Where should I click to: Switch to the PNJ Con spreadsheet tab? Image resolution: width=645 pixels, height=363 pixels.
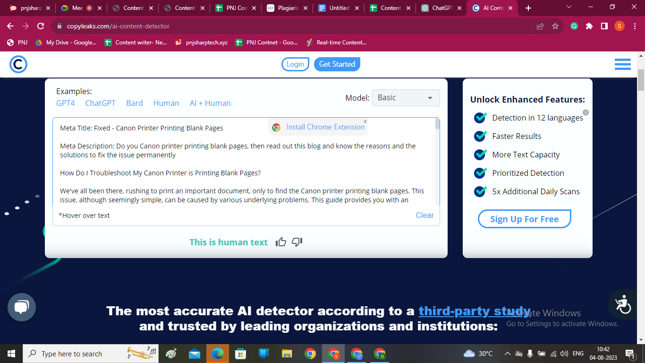[x=236, y=8]
